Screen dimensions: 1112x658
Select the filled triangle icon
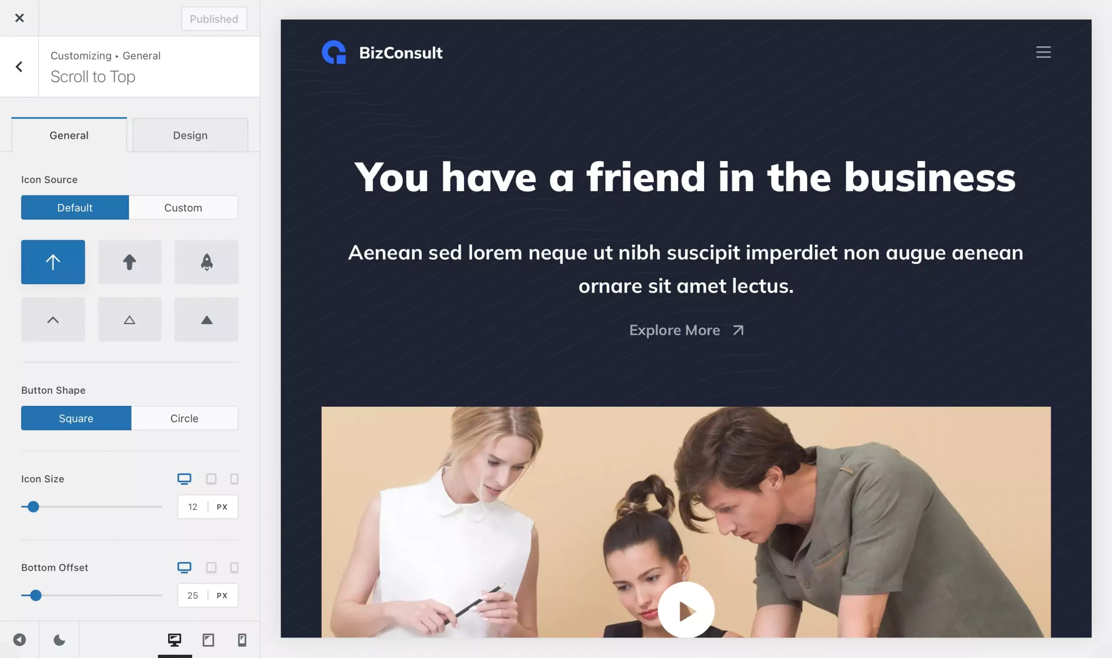[206, 320]
